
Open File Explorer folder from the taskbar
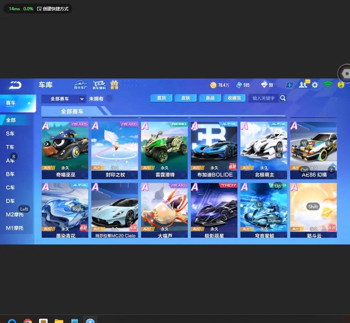[x=59, y=321]
